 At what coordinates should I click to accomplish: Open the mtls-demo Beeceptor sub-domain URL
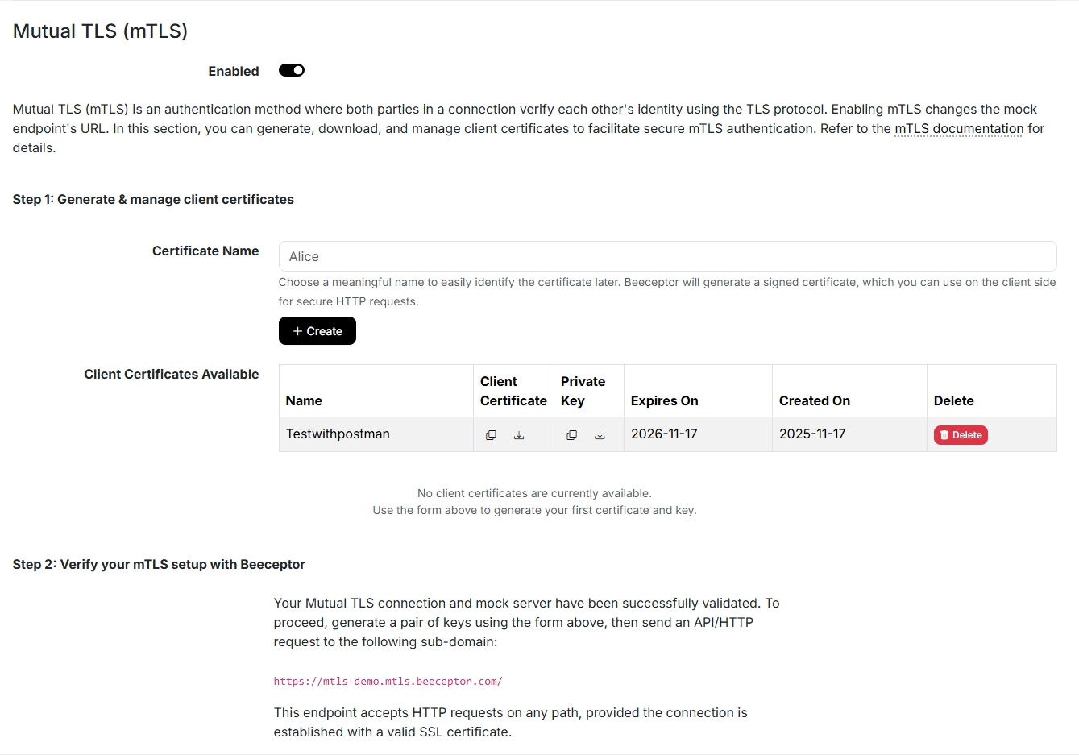(x=388, y=681)
